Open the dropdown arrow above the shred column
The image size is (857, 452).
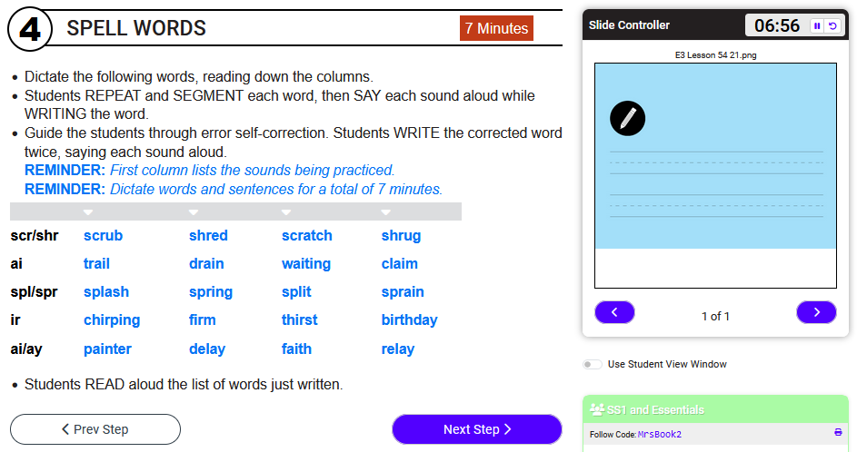tap(194, 212)
